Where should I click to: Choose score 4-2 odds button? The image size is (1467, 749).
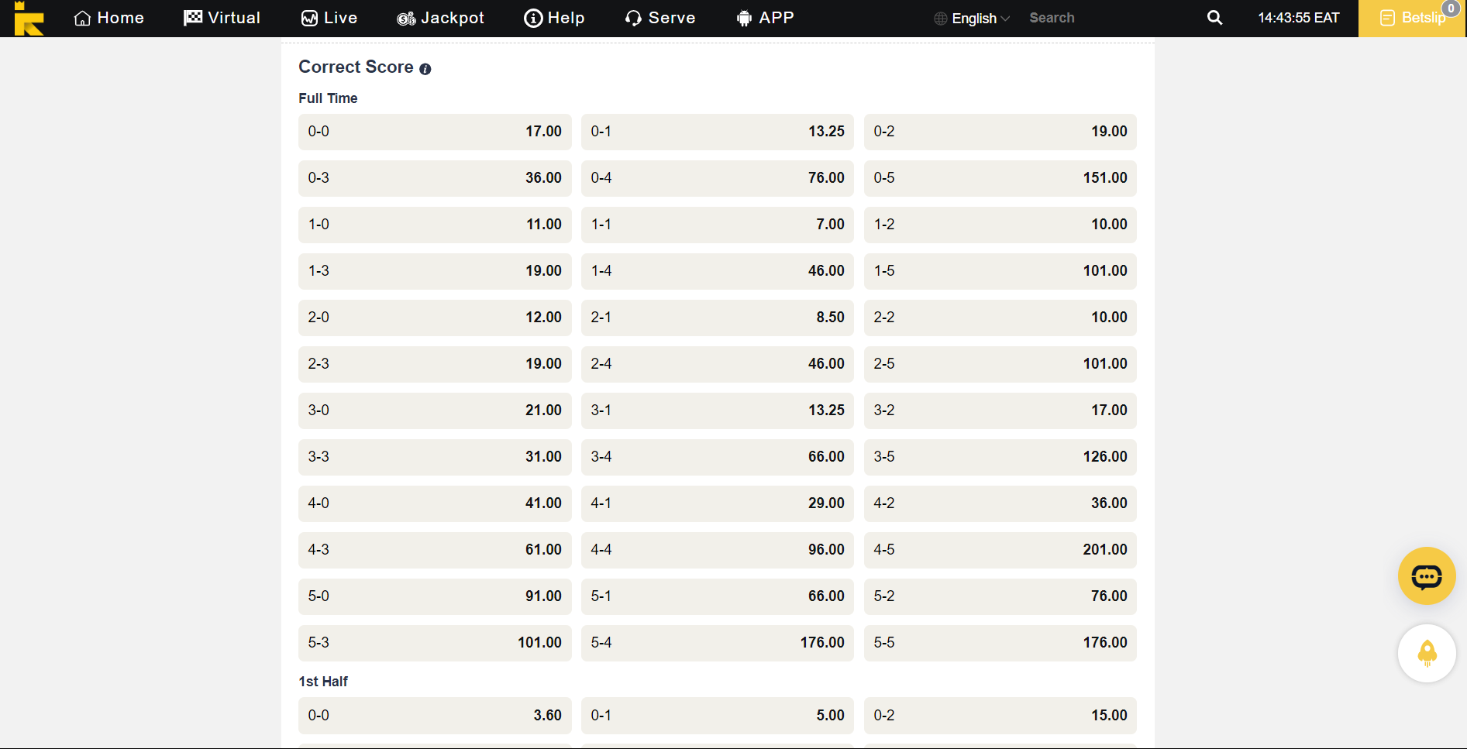point(1000,503)
